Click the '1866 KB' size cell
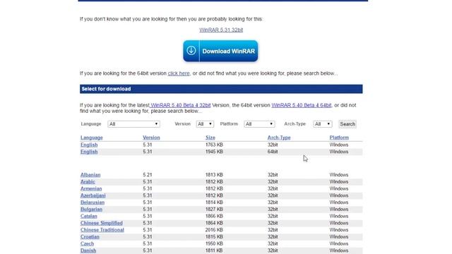This screenshot has height=254, width=452. [x=214, y=217]
